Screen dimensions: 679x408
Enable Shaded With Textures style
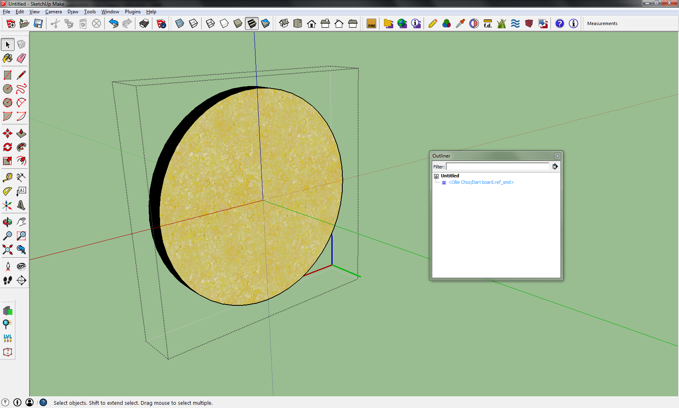click(x=252, y=23)
